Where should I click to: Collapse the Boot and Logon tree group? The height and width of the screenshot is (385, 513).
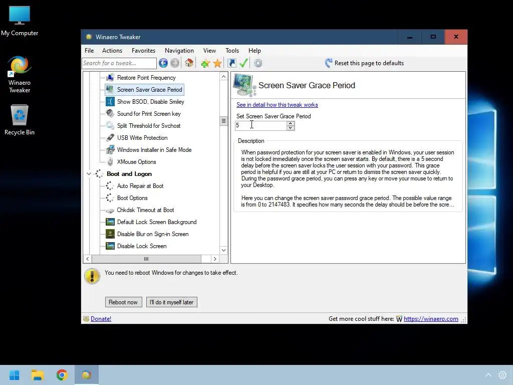(x=89, y=174)
